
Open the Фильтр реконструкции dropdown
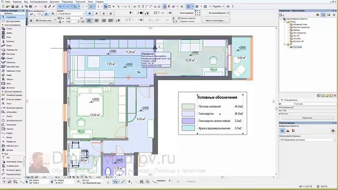click(307, 140)
